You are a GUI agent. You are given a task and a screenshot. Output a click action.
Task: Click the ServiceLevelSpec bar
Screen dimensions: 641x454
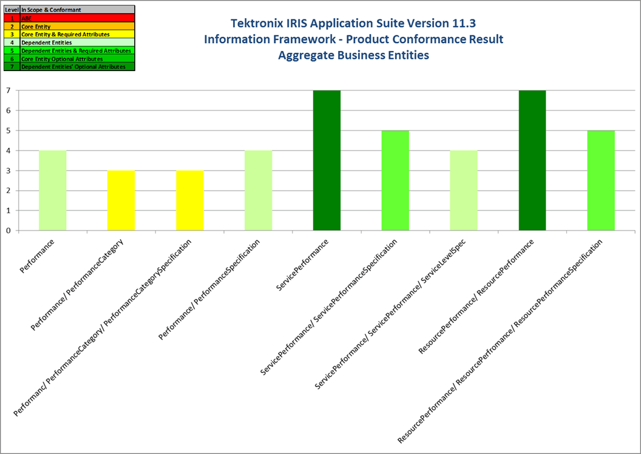[464, 191]
